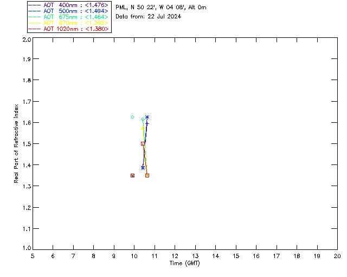
Task: Click the x-axis tick label 10
Action: coord(134,256)
